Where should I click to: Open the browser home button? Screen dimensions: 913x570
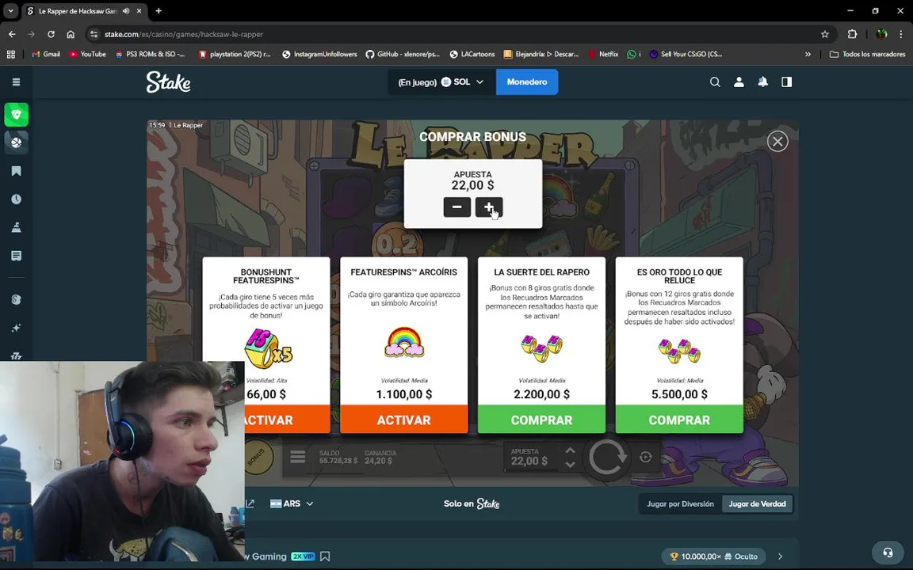pos(71,34)
